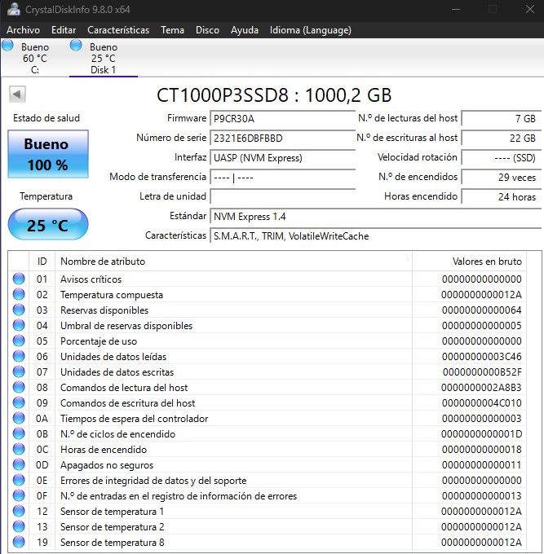This screenshot has width=544, height=554.
Task: Open the Ayuda menu
Action: 245,30
